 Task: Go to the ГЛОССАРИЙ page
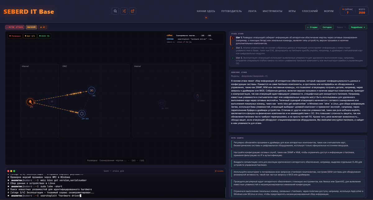point(310,11)
